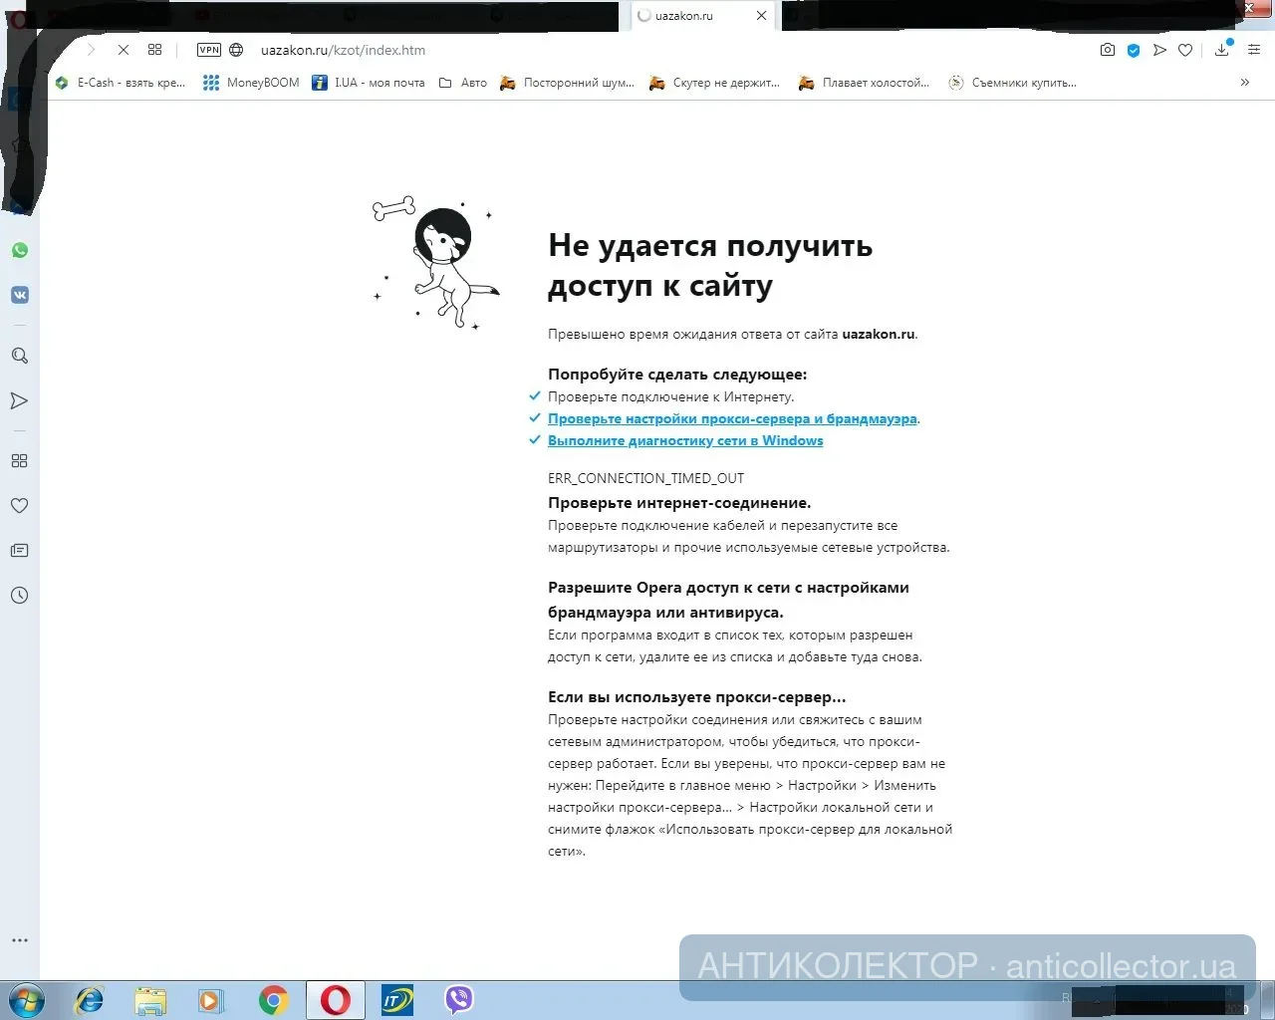1275x1020 pixels.
Task: Click the proxy and firewall settings link
Action: click(x=732, y=419)
